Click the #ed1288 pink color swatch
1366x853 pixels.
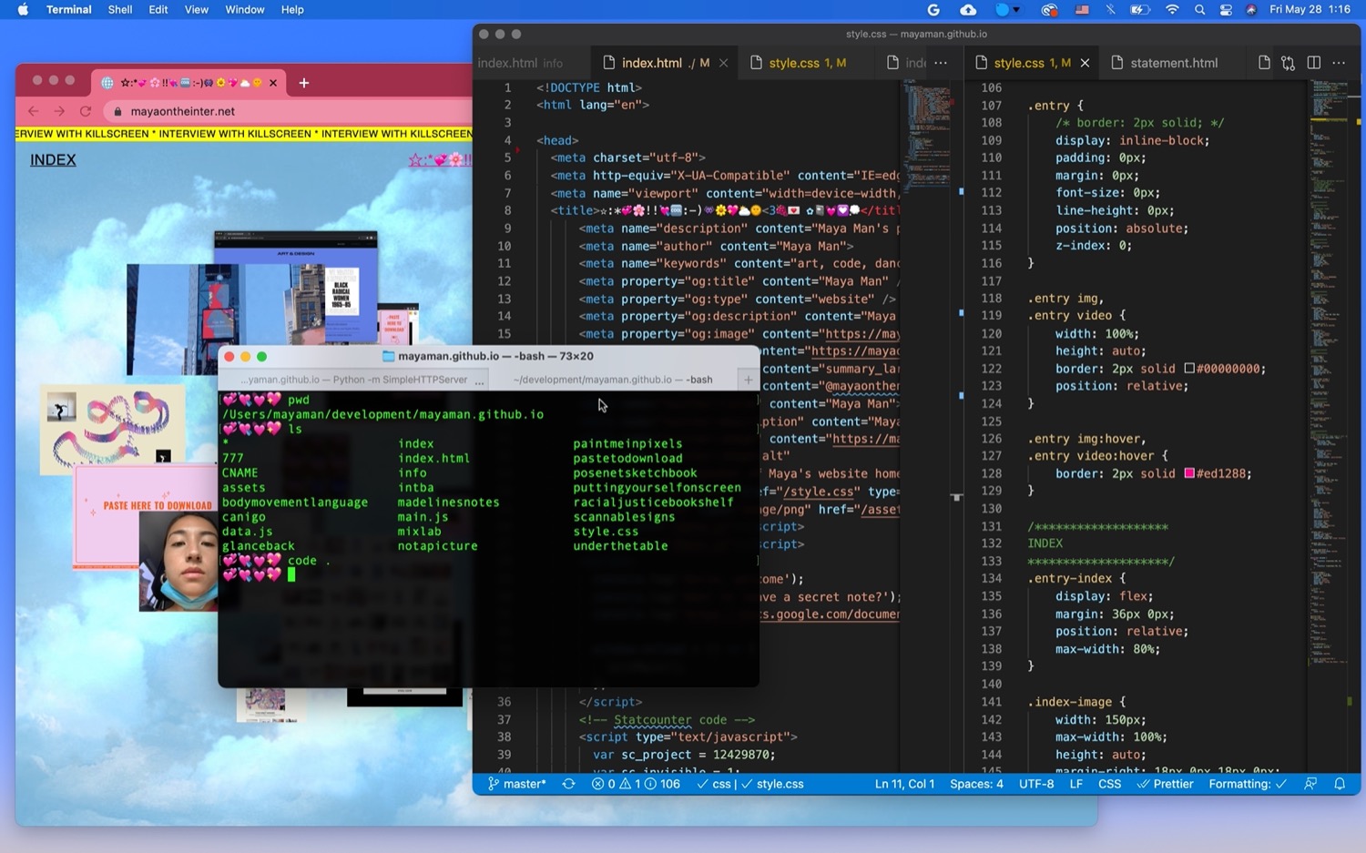(x=1188, y=473)
